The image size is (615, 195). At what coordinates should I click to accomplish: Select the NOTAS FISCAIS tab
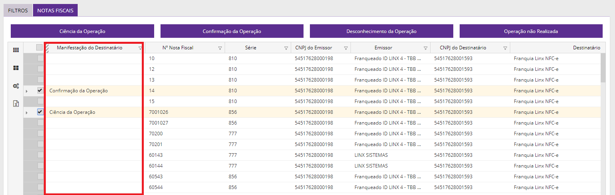[x=55, y=11]
